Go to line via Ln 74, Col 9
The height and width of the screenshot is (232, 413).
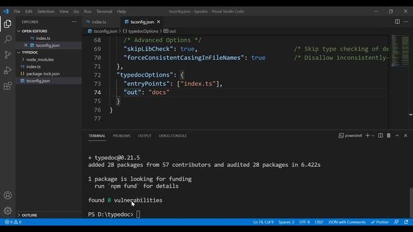coord(263,222)
